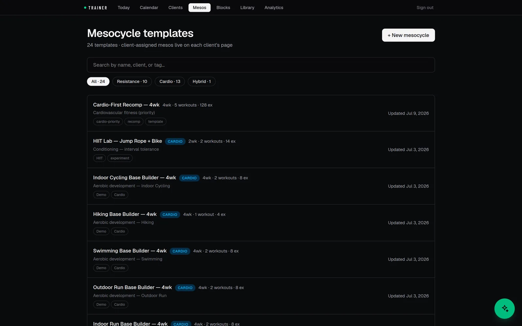522x326 pixels.
Task: Open Indoor Cycling Base Builder — 4wk
Action: [x=261, y=186]
